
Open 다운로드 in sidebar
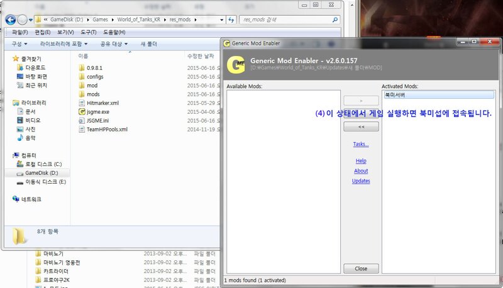(35, 68)
